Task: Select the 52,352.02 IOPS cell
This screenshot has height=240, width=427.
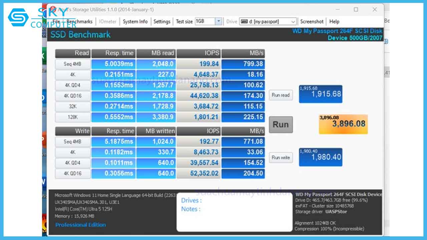Action: click(x=199, y=173)
